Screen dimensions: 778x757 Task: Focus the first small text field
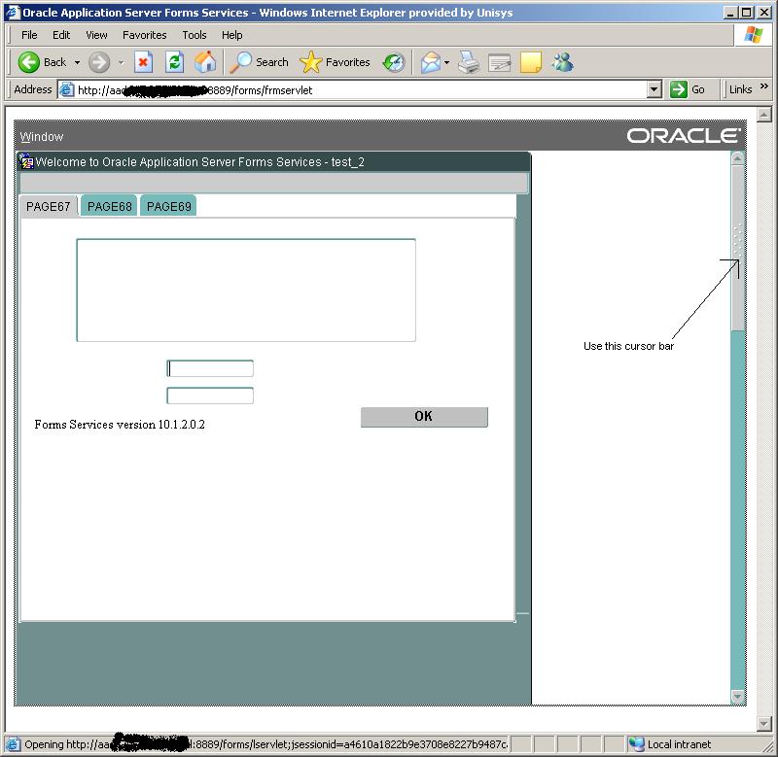point(210,368)
